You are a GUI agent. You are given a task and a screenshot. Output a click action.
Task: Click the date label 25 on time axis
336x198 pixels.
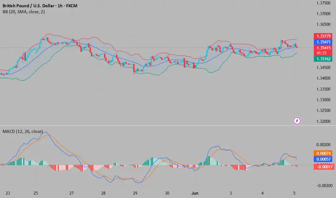[36, 193]
